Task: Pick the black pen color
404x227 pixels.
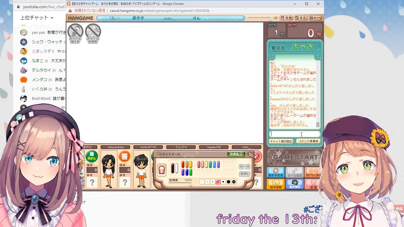Action: click(173, 168)
